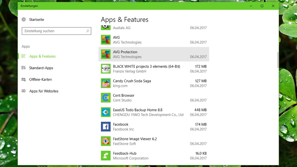297x167 pixels.
Task: Select the AVG Protection icon
Action: click(x=106, y=54)
